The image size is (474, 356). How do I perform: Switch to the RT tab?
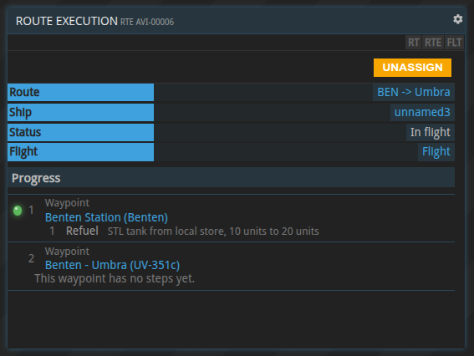pyautogui.click(x=414, y=43)
